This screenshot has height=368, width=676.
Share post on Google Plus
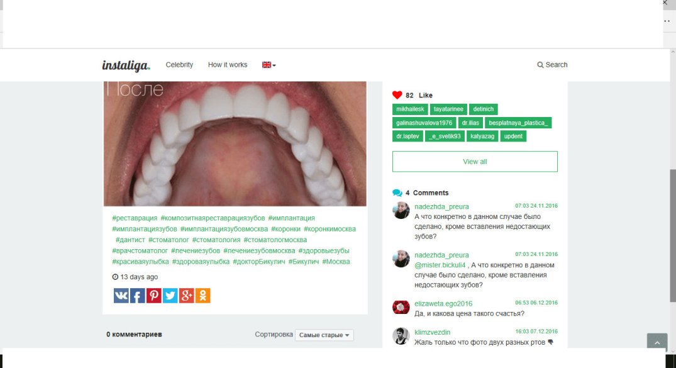tap(187, 296)
